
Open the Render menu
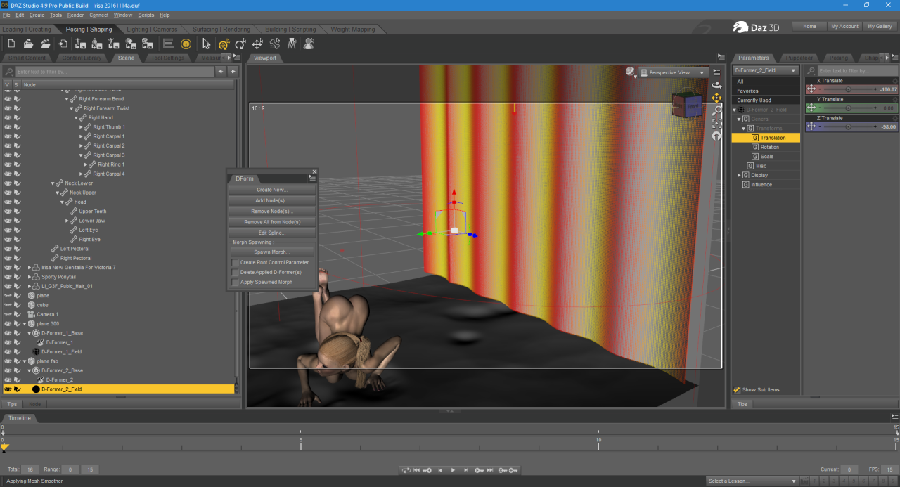[75, 15]
